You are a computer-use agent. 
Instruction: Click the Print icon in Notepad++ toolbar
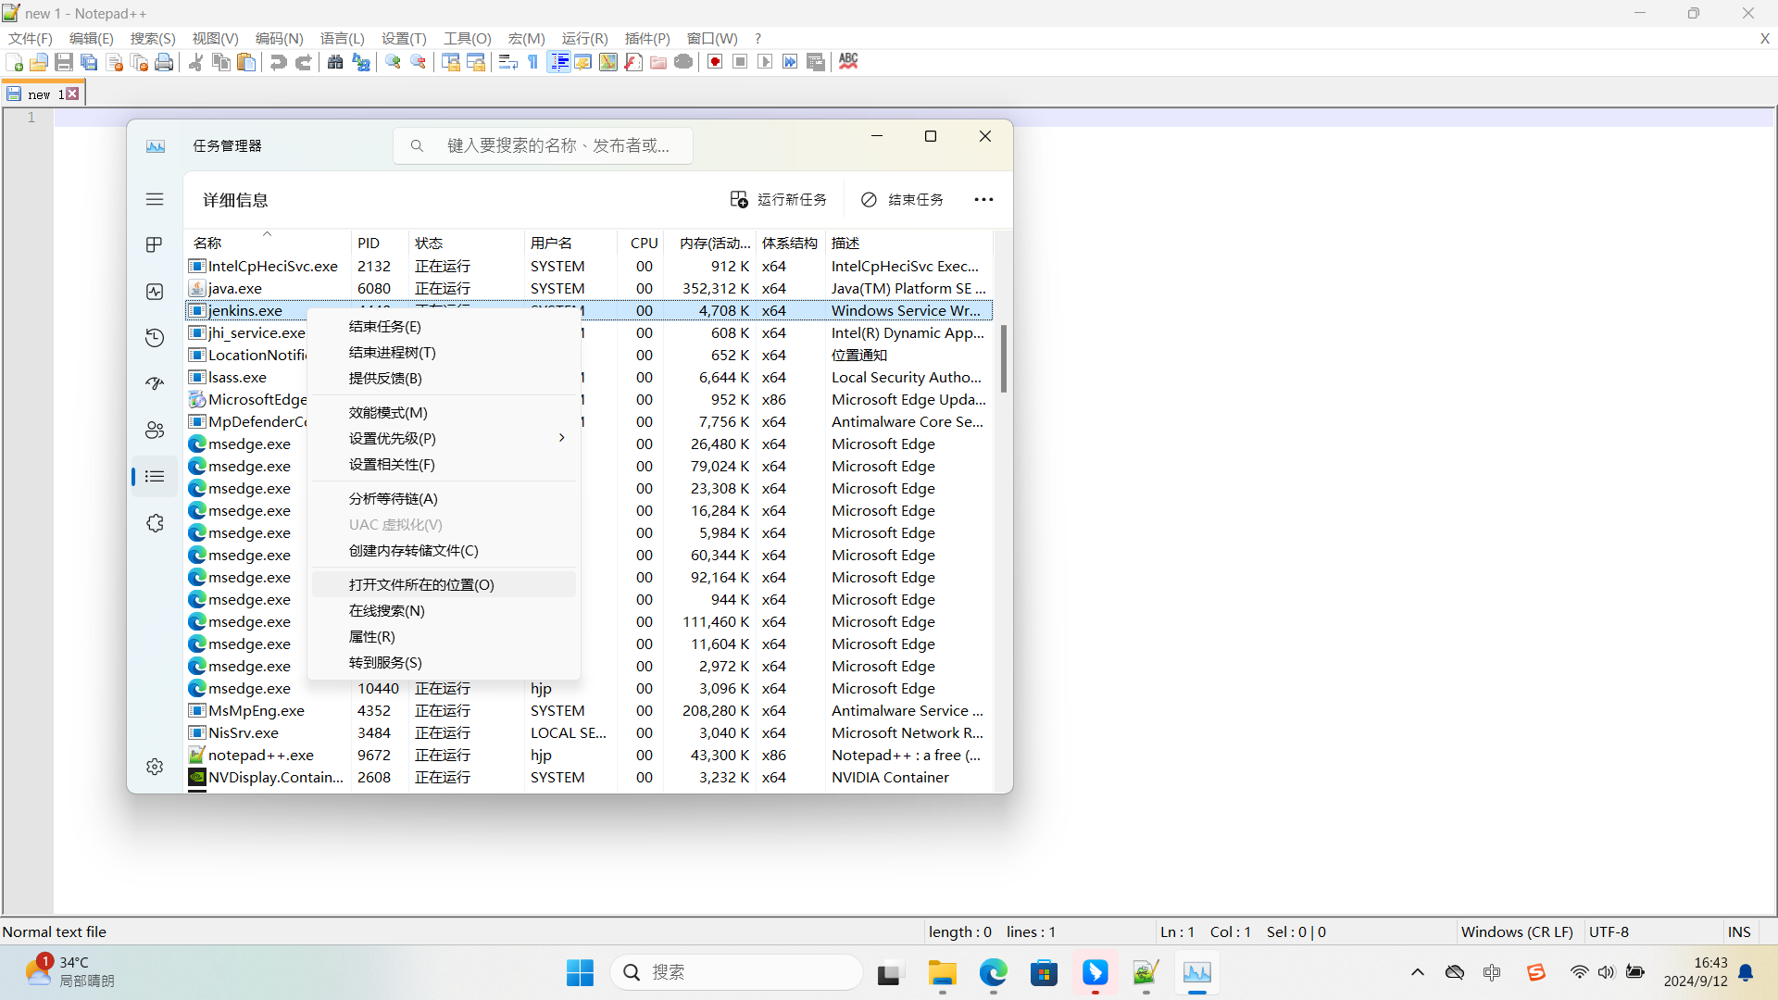click(164, 62)
